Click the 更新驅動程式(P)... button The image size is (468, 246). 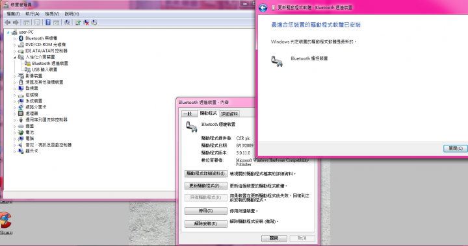205,186
